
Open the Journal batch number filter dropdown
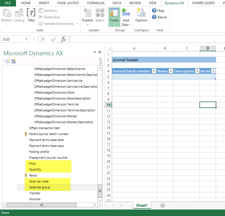pos(154,71)
